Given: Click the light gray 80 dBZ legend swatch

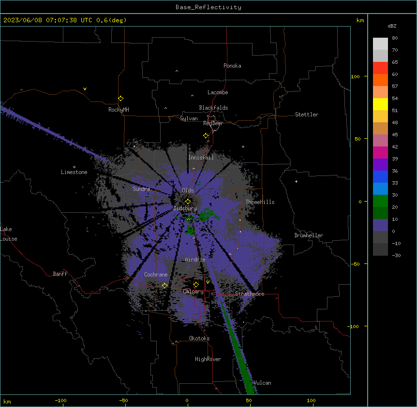Looking at the screenshot, I should [x=380, y=44].
